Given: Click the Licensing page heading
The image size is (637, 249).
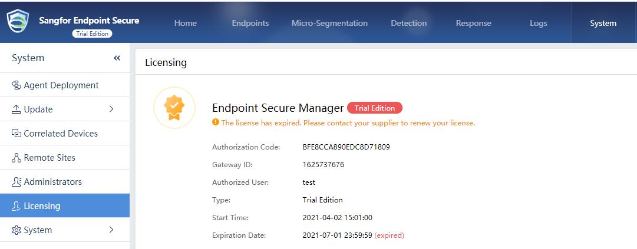Looking at the screenshot, I should click(166, 62).
